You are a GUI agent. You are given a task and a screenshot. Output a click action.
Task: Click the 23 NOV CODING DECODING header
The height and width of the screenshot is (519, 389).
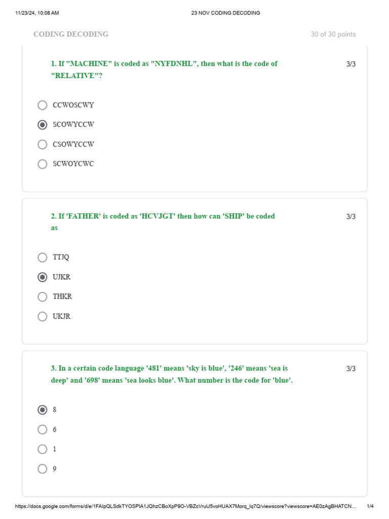click(225, 13)
